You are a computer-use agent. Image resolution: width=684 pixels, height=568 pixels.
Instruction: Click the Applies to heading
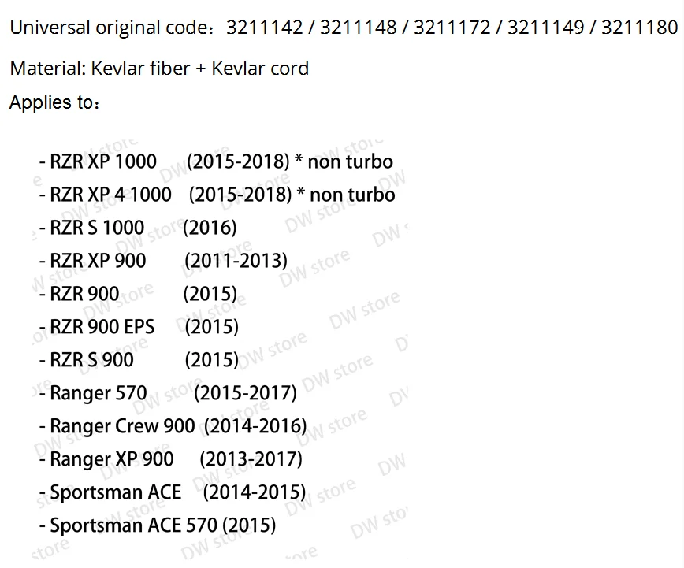point(55,102)
